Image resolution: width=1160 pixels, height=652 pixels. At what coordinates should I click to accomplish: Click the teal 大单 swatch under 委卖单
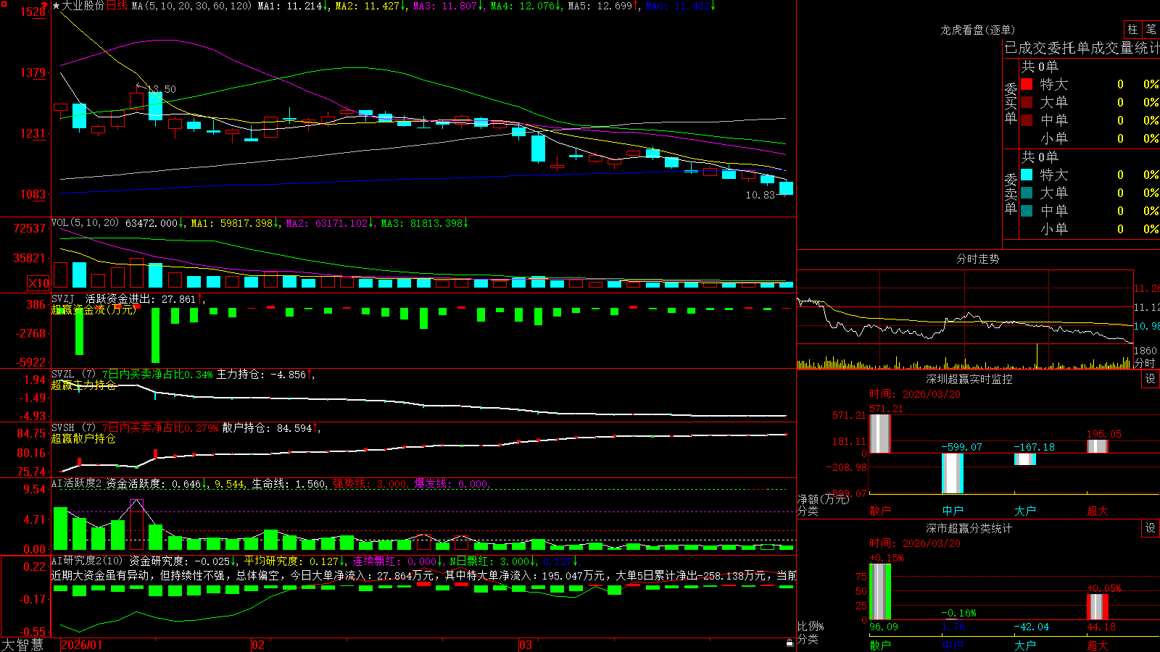pyautogui.click(x=1027, y=193)
